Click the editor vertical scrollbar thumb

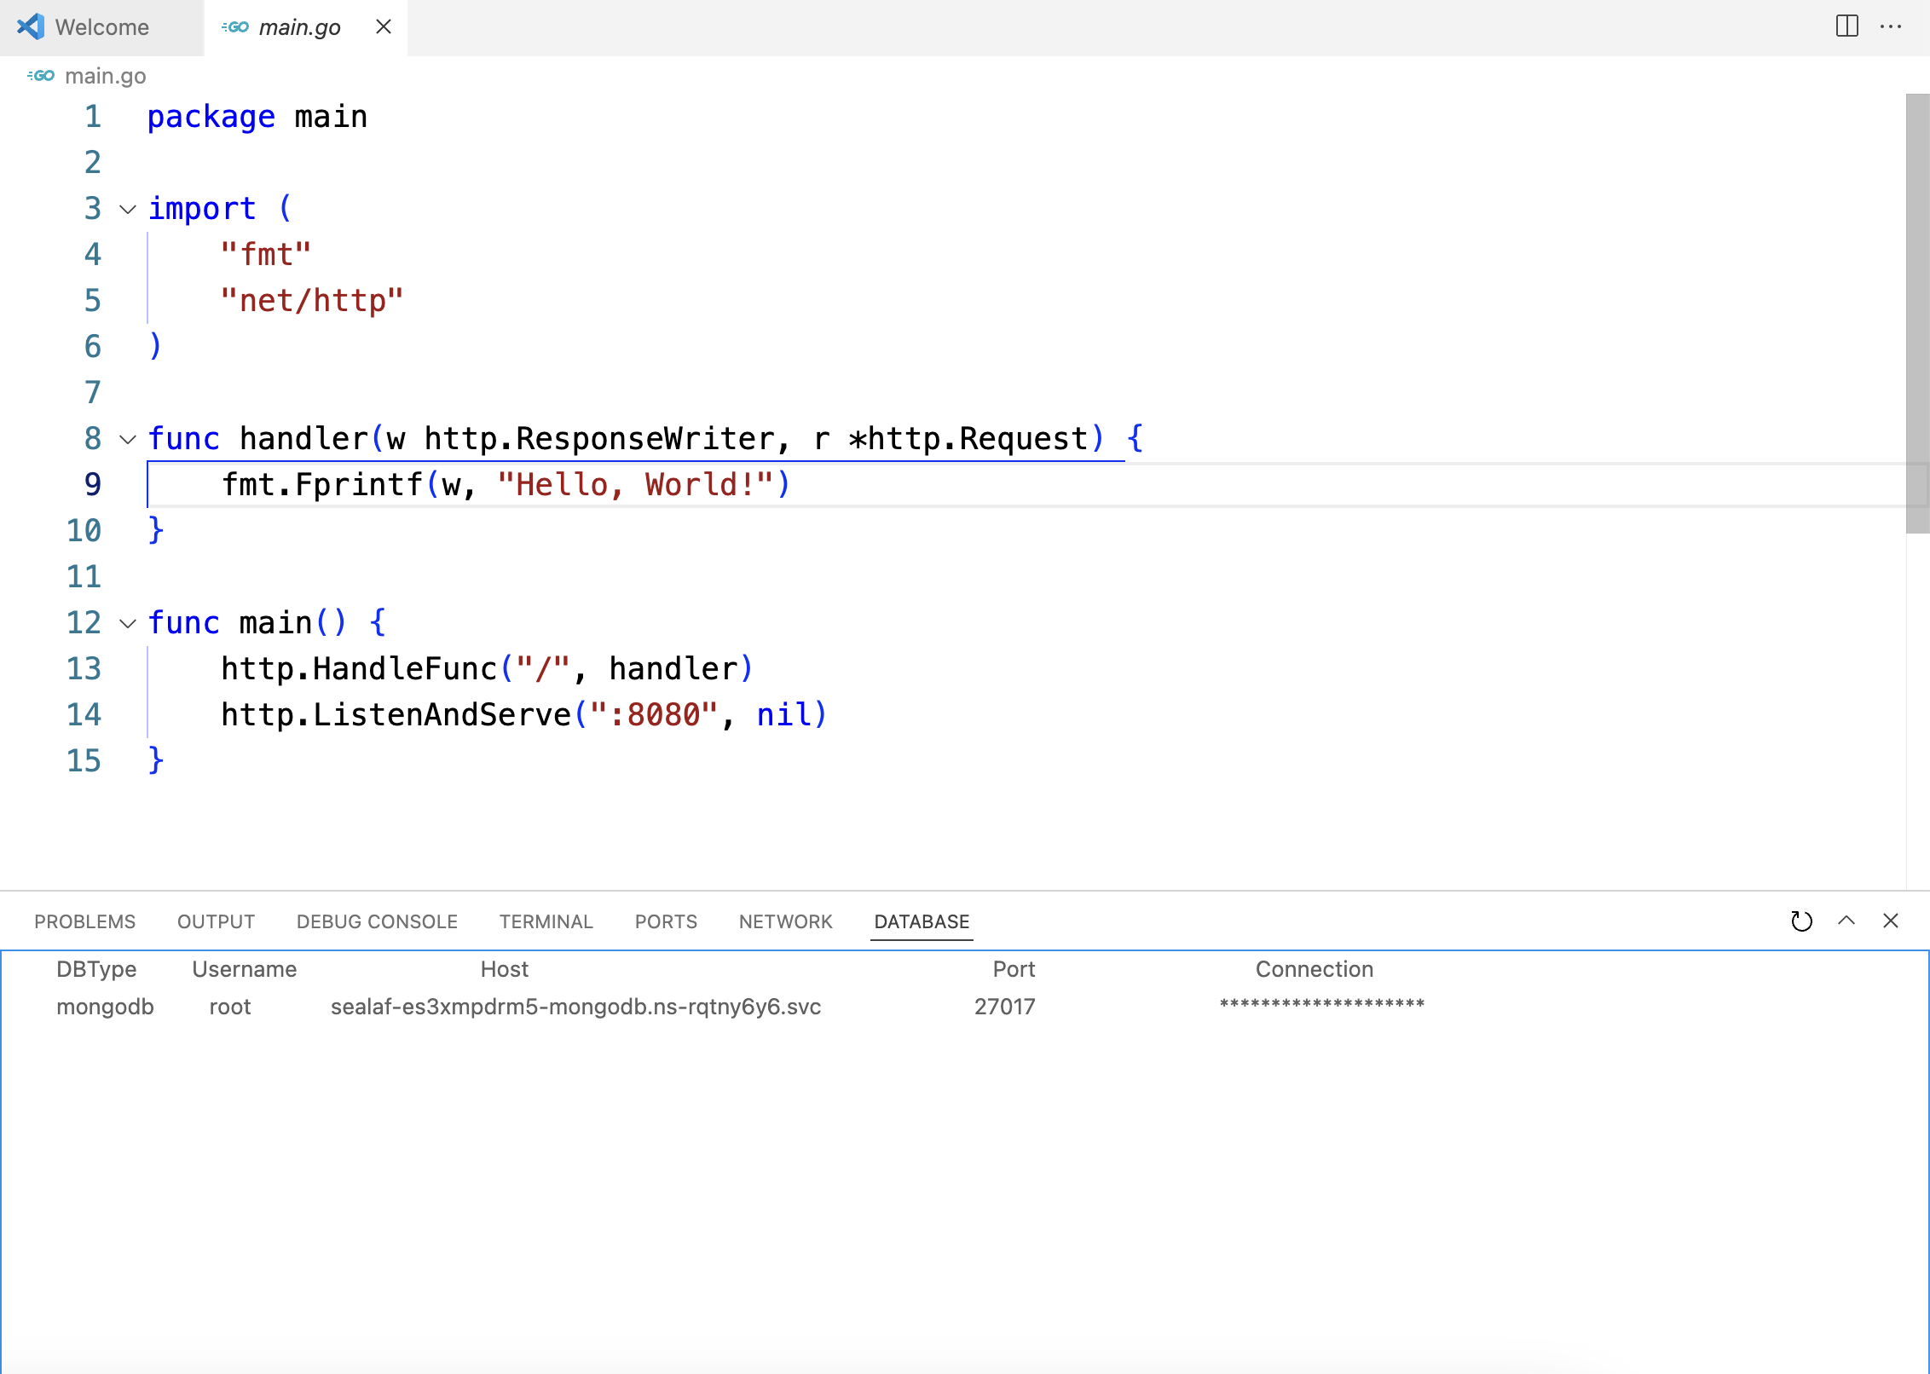pos(1917,313)
